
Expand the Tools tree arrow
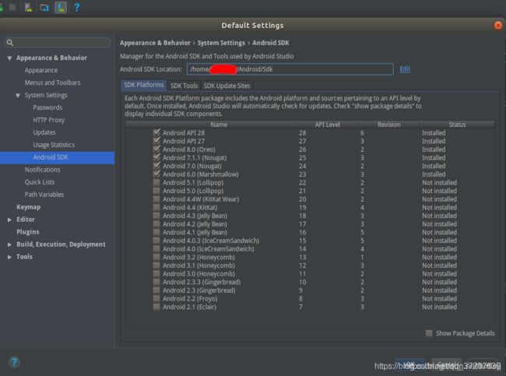click(9, 257)
